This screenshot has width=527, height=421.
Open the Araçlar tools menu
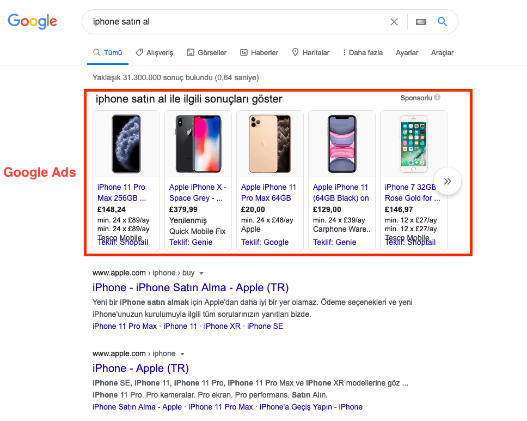(x=442, y=53)
